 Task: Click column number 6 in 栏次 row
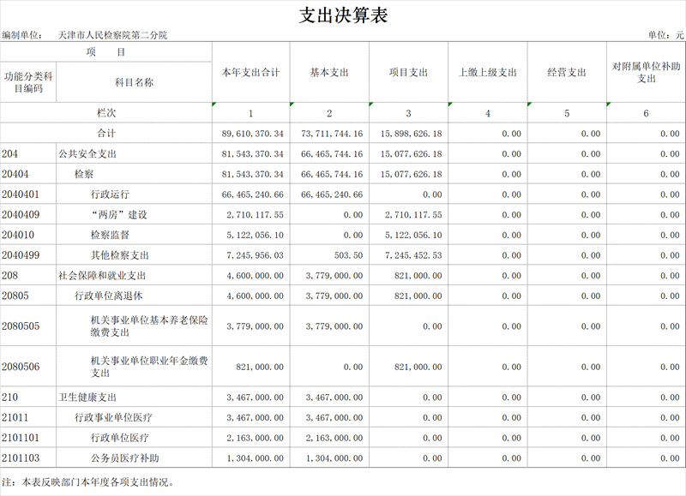646,114
